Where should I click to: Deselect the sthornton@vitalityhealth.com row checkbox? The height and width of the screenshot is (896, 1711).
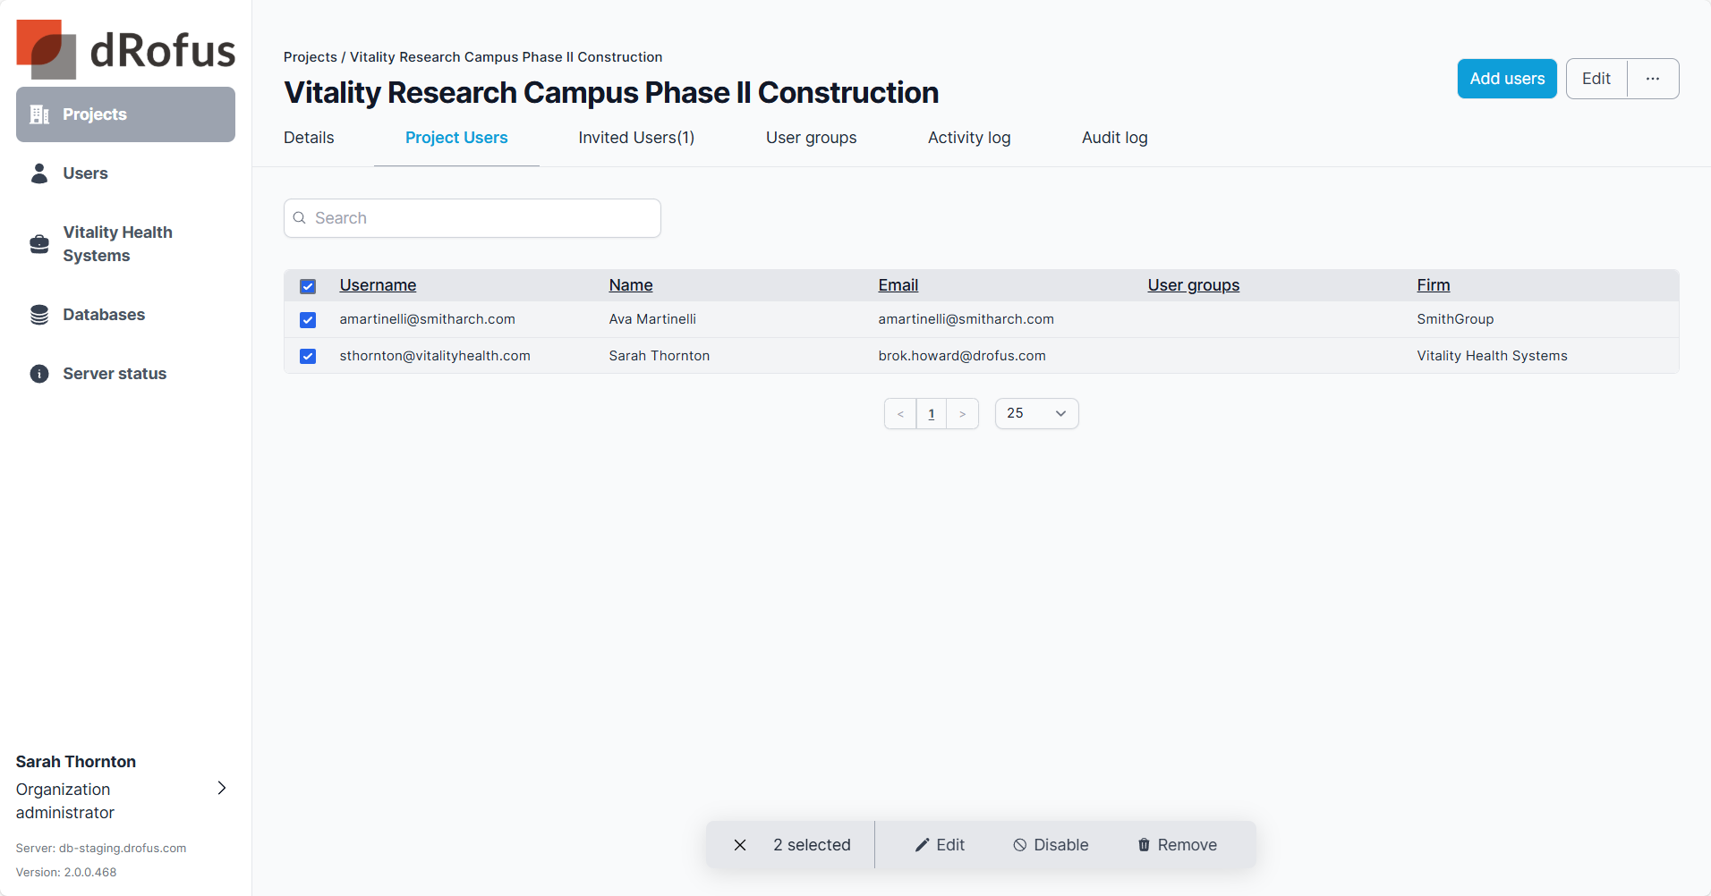point(308,356)
